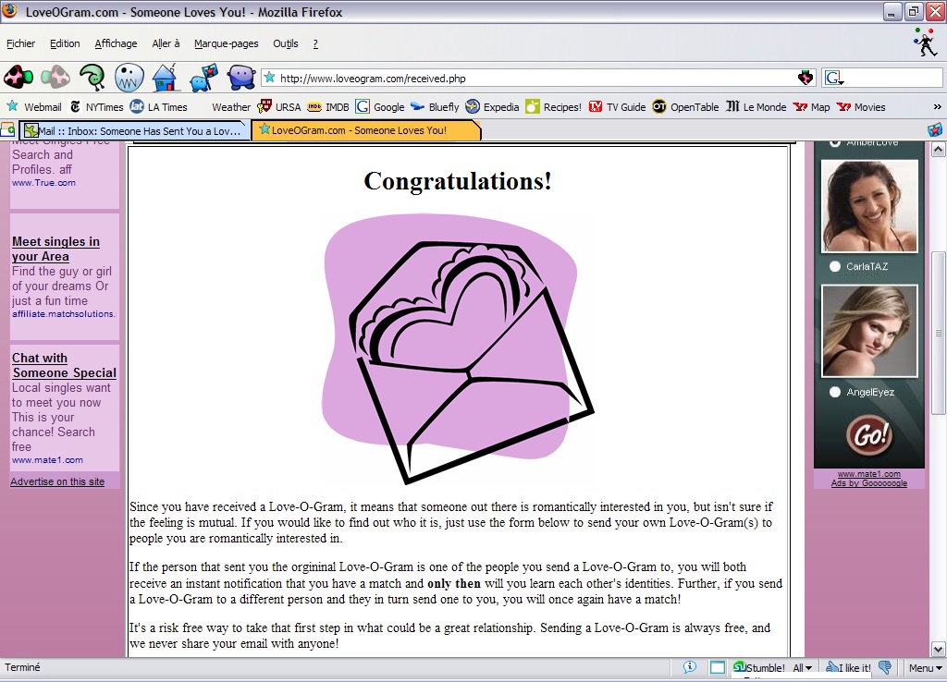Click the star icon inside the address bar
This screenshot has width=947, height=682.
click(x=269, y=78)
